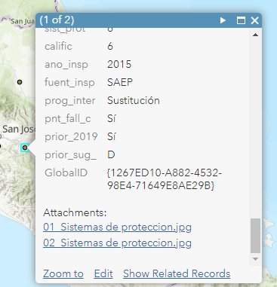Click the (1 of 2) popup counter
This screenshot has width=277, height=287.
tap(57, 20)
